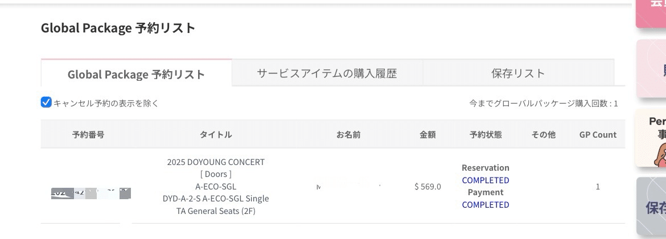Open the blurred reservation number link
The width and height of the screenshot is (666, 239).
pyautogui.click(x=91, y=193)
